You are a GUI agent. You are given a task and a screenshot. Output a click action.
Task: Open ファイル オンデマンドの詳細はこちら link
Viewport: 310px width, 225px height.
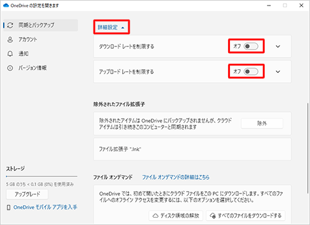(175, 177)
